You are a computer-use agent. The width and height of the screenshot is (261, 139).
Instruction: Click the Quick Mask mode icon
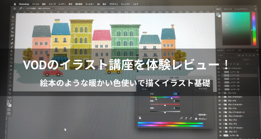(x=9, y=110)
